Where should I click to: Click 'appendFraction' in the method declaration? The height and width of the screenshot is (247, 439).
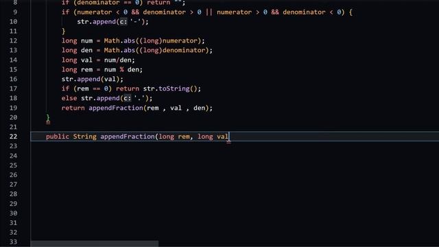[x=128, y=137]
